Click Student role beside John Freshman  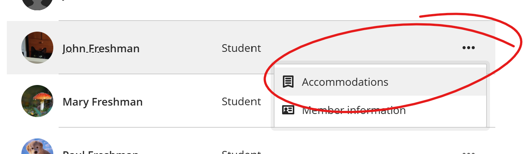(241, 48)
